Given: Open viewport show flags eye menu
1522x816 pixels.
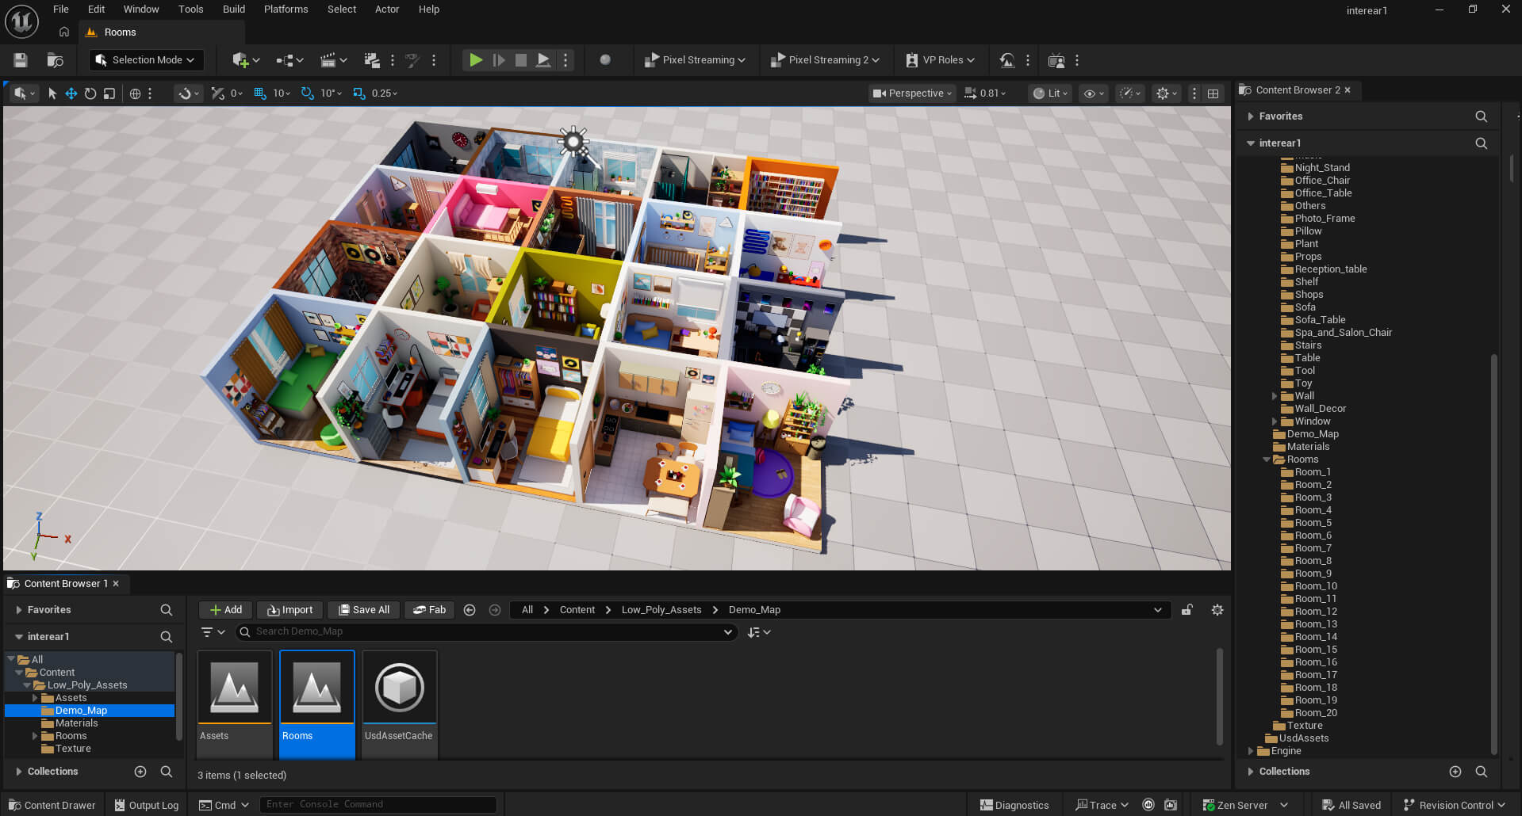Looking at the screenshot, I should [1094, 93].
